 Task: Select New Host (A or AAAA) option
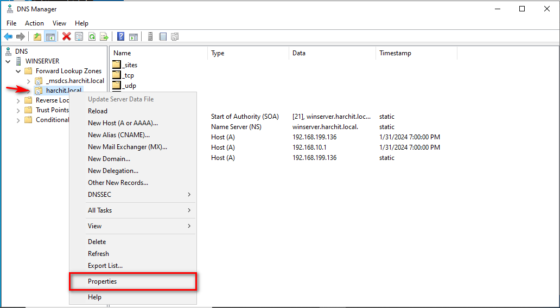pos(123,123)
